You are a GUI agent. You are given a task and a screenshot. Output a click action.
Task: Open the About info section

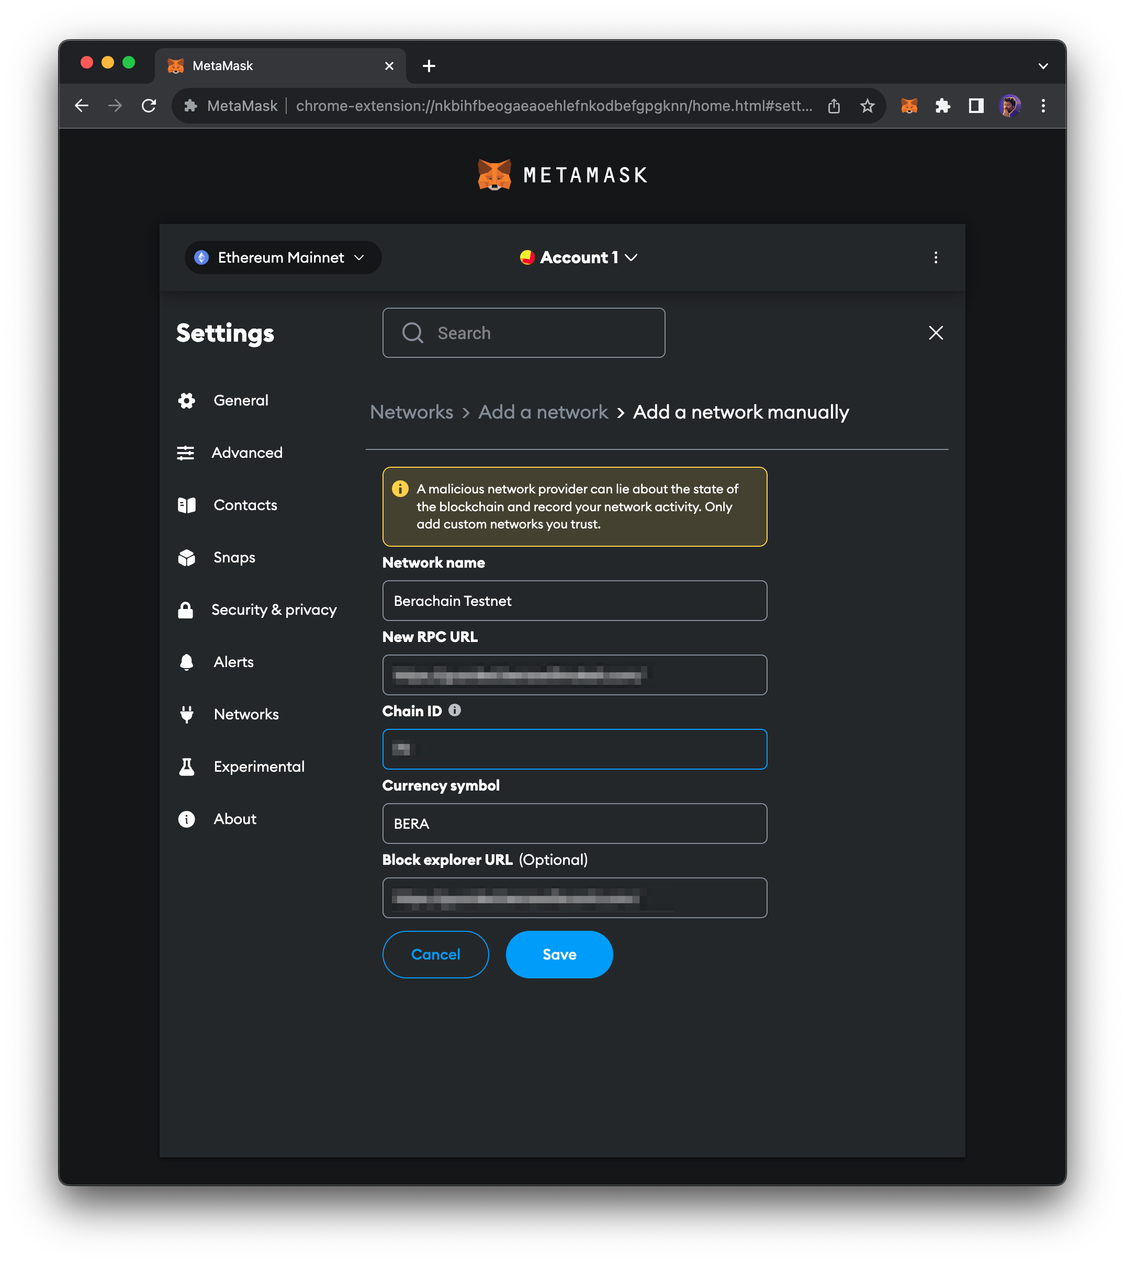(234, 818)
